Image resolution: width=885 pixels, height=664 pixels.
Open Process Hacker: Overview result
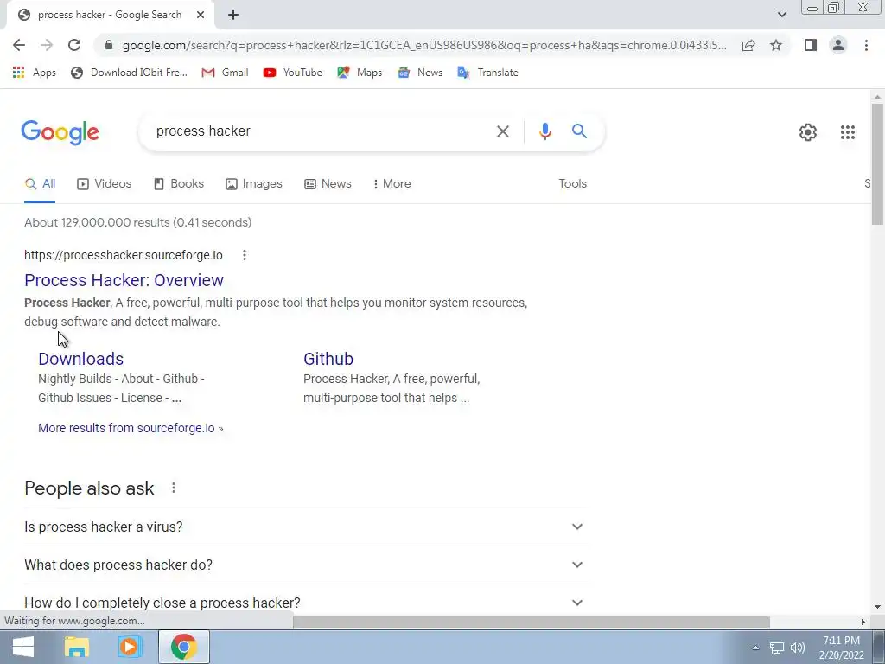124,280
